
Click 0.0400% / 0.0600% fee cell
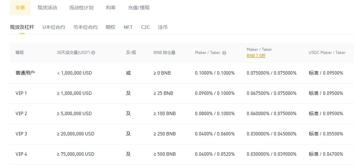pos(215,134)
